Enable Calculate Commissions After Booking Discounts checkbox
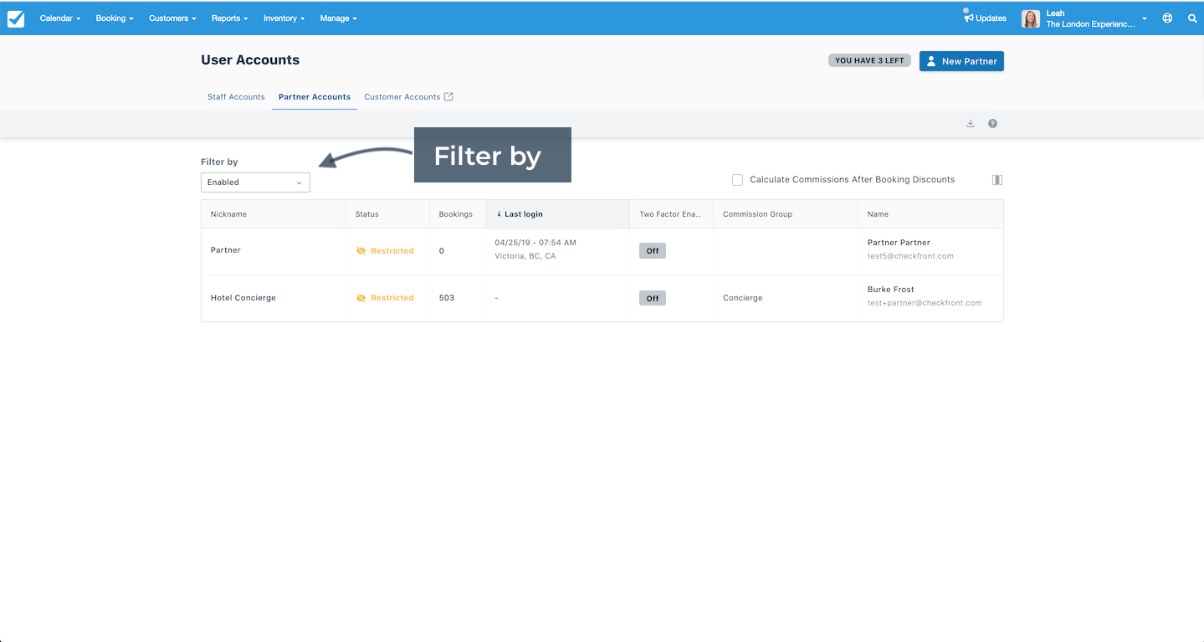The width and height of the screenshot is (1204, 642). [x=737, y=180]
